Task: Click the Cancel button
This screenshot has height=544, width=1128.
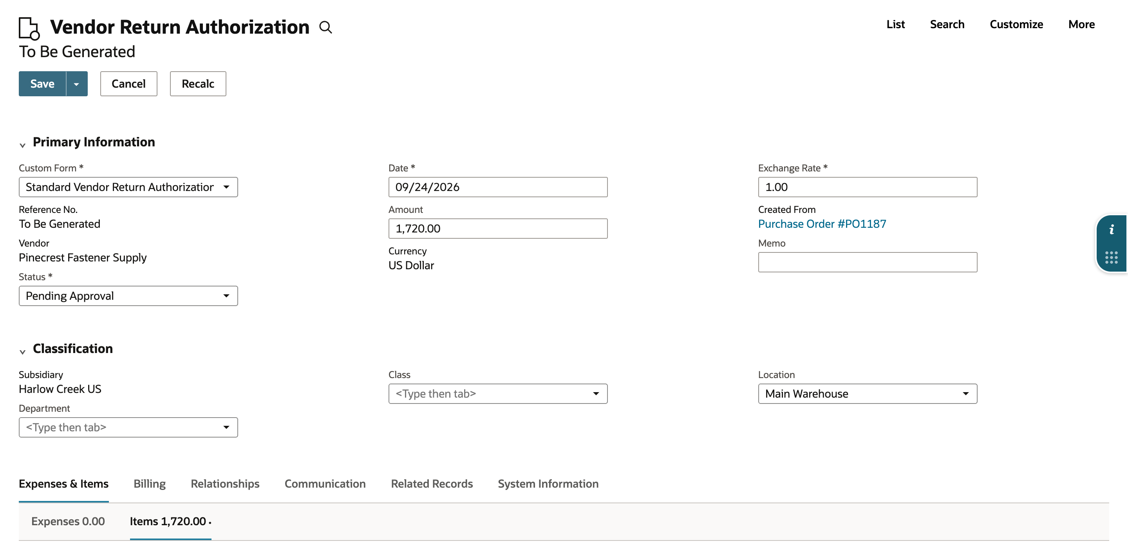Action: click(128, 84)
